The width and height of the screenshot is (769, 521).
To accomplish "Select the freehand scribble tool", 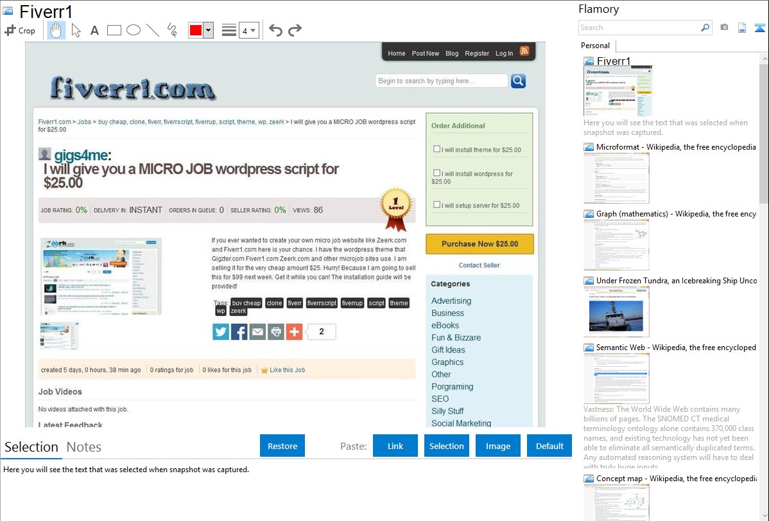I will pos(172,30).
